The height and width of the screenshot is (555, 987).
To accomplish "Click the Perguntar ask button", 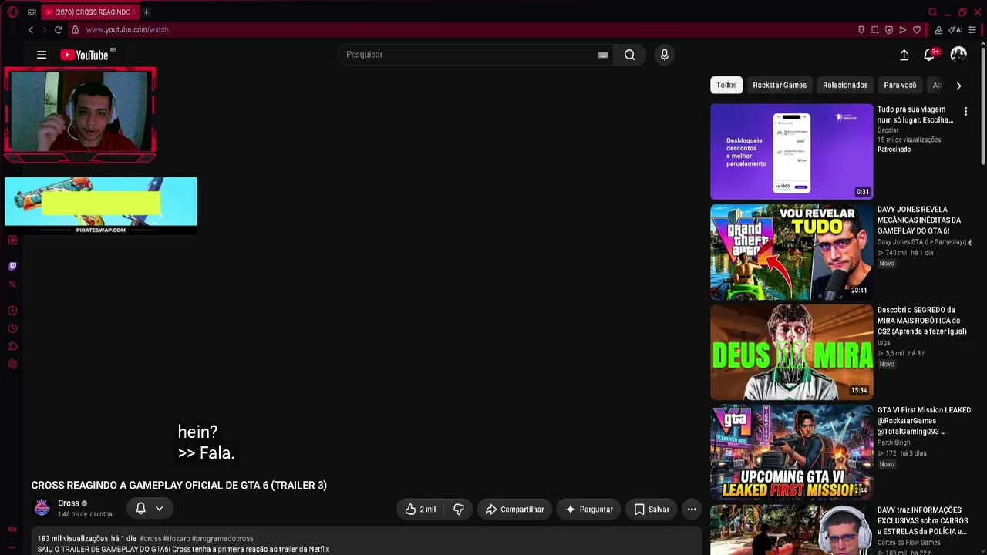I will (589, 510).
